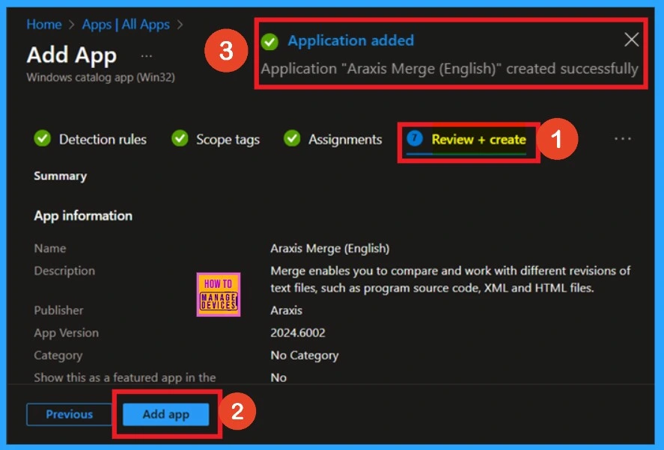This screenshot has width=664, height=450.
Task: Click the step 7 circle icon
Action: 415,138
